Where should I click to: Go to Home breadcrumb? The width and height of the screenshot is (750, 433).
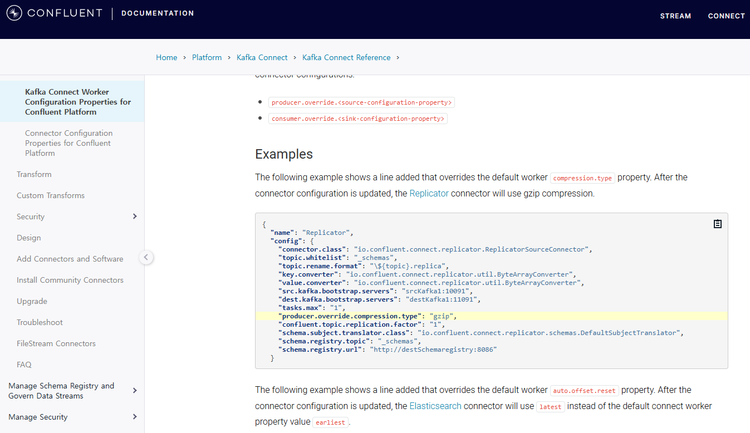point(166,57)
